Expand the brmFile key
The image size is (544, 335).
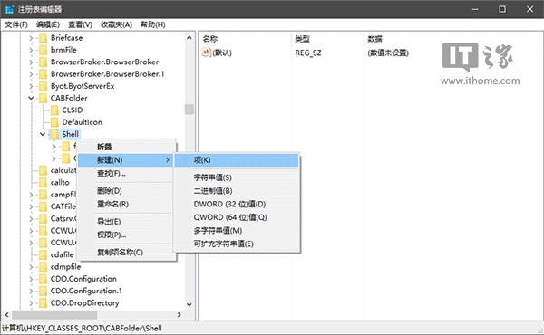pos(31,50)
